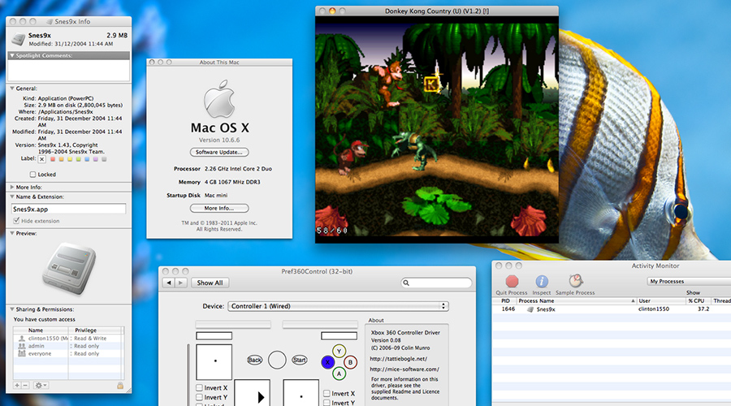Open the http://tattiebogle.net/ link
Screen dimensions: 731x406
coord(399,359)
